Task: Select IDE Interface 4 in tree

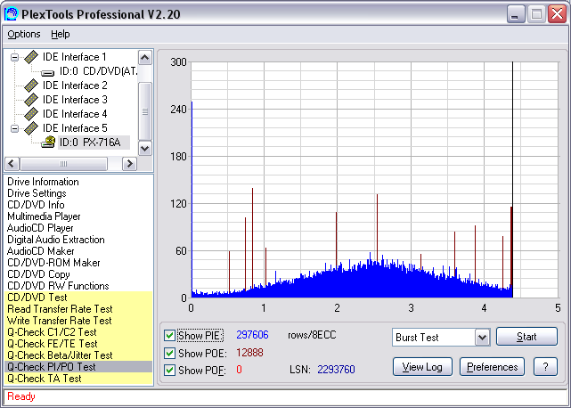Action: (75, 114)
